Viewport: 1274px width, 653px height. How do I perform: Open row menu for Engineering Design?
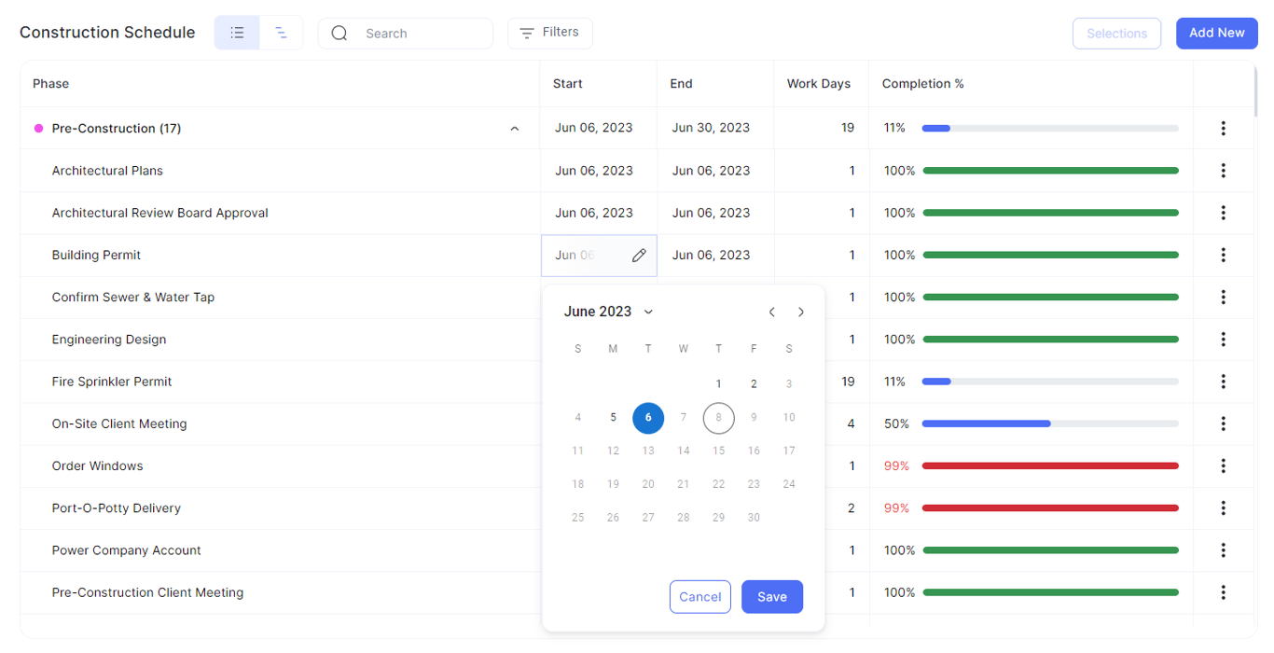pos(1223,340)
